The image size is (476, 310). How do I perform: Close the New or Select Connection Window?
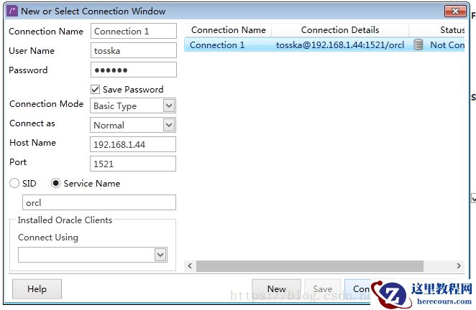[x=455, y=11]
